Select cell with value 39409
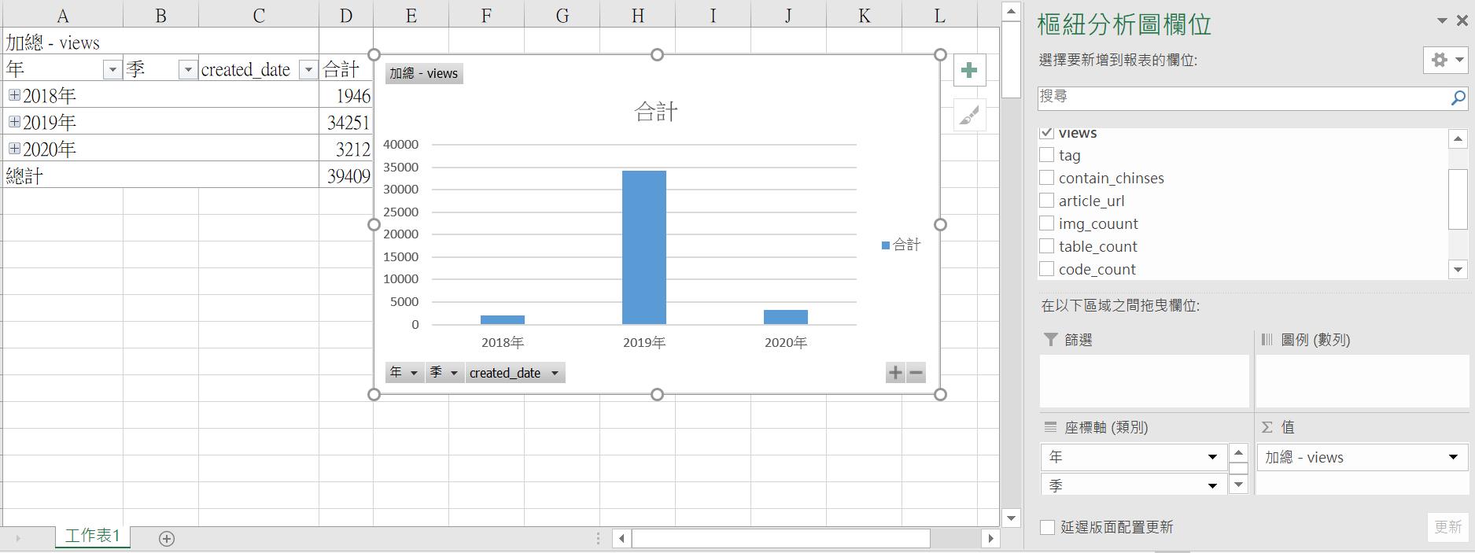 [x=346, y=175]
